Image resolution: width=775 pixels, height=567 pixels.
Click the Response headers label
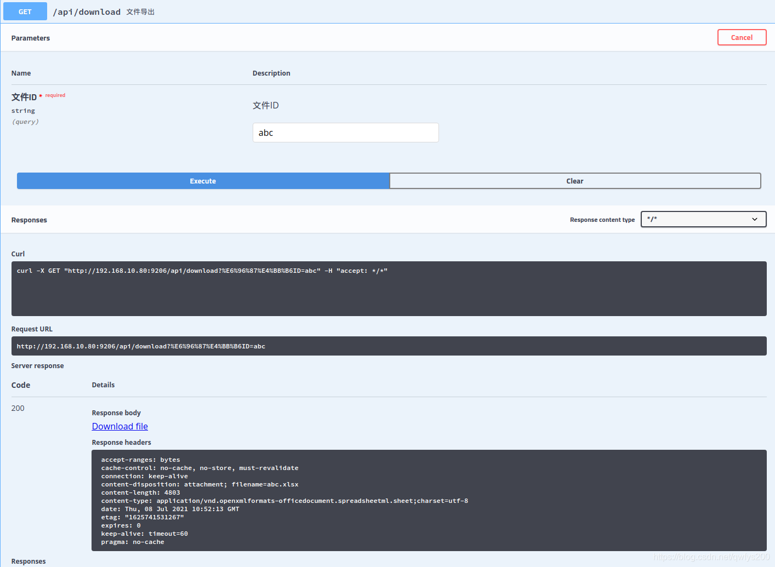click(x=122, y=442)
